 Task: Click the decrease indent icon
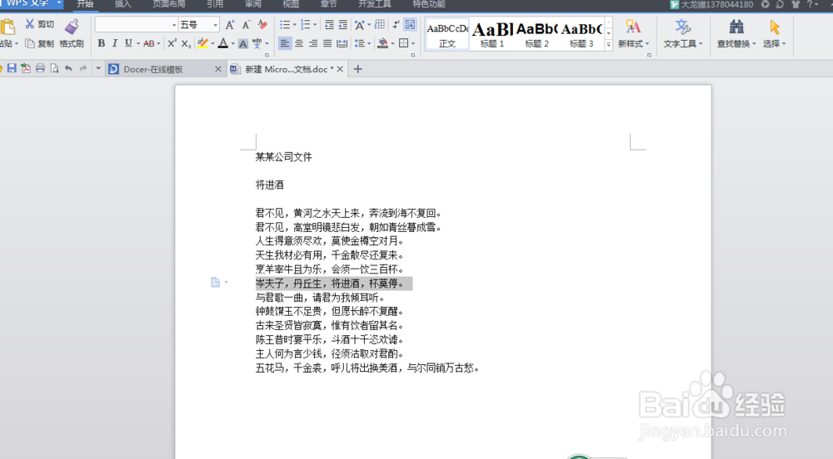pyautogui.click(x=329, y=25)
